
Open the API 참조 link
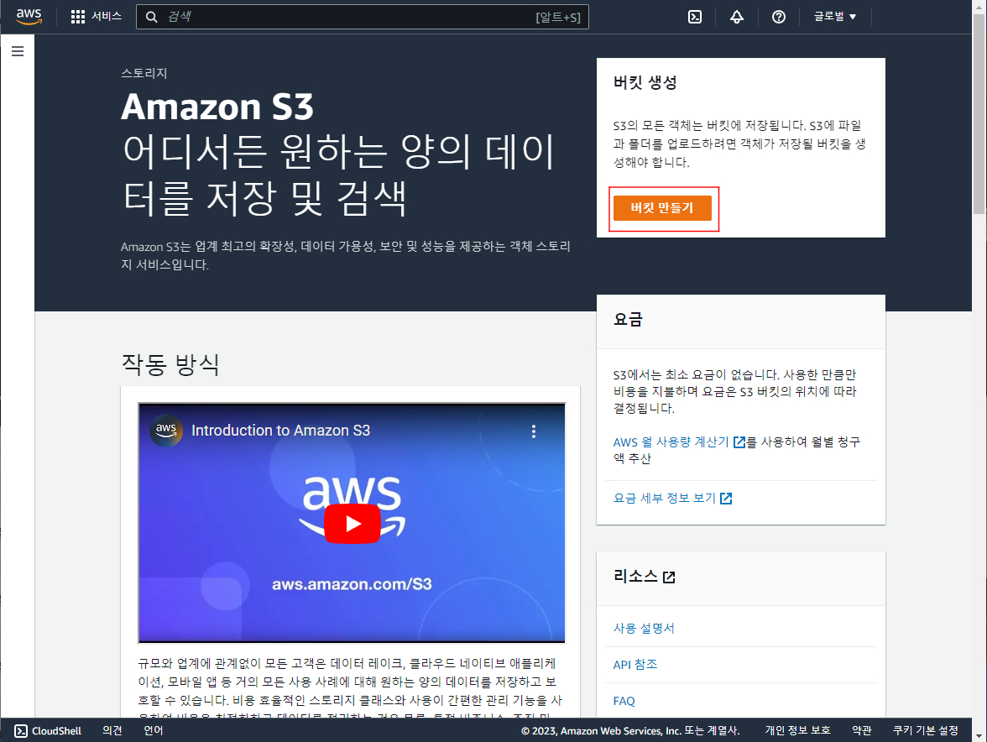click(635, 664)
